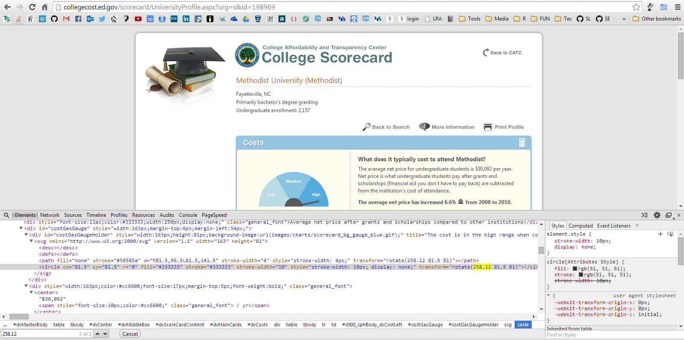Image resolution: width=684 pixels, height=340 pixels.
Task: Click the stroke rgb(51, 51, 51) color swatch
Action: click(x=581, y=275)
